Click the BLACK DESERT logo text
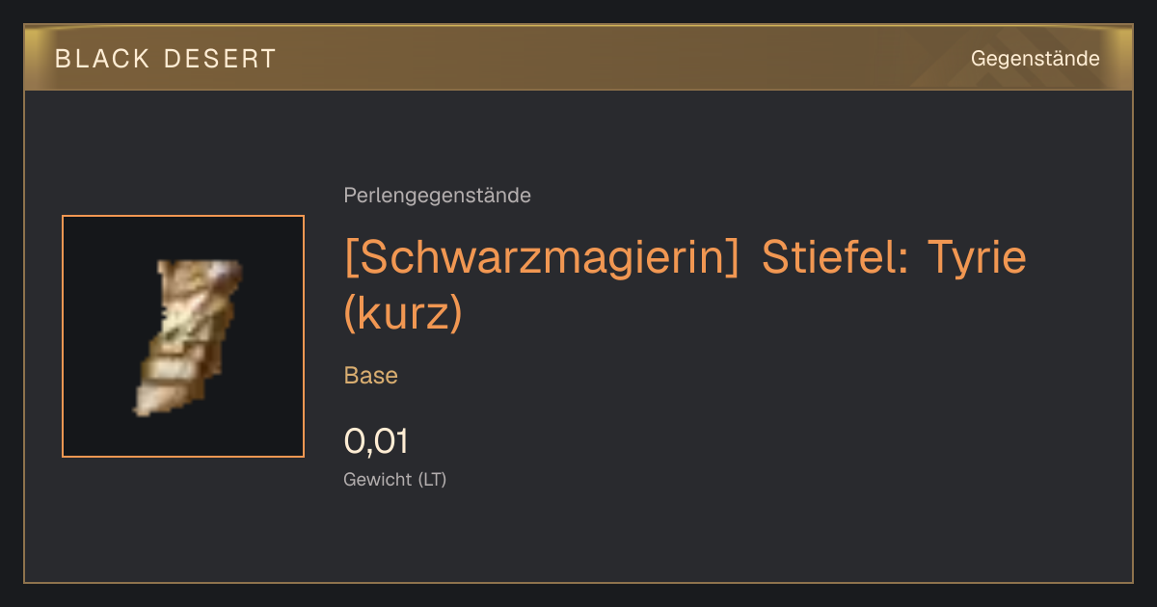Viewport: 1157px width, 607px height. [166, 59]
